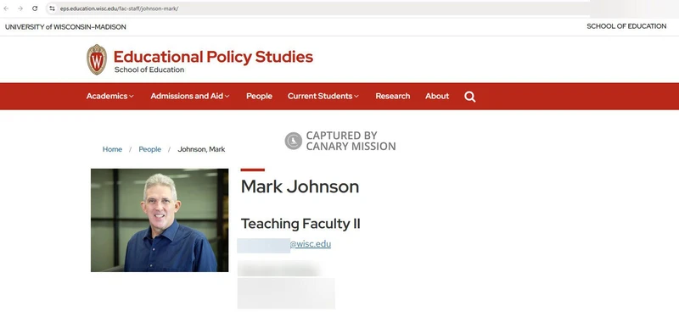
Task: Click the URL in the address bar
Action: coord(119,8)
